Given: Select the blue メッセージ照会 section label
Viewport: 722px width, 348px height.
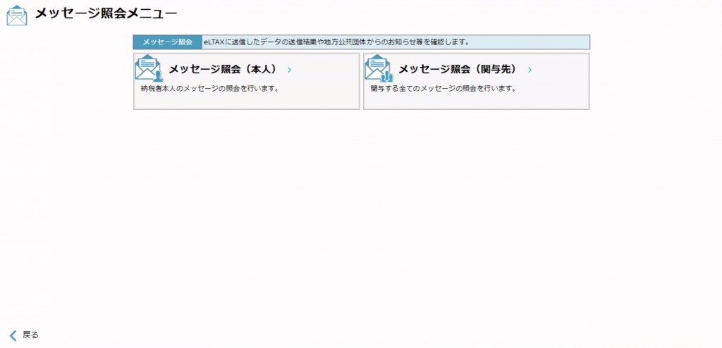Looking at the screenshot, I should 167,42.
